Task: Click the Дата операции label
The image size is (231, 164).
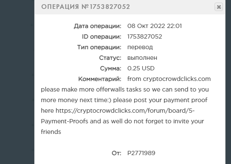Action: [x=98, y=26]
